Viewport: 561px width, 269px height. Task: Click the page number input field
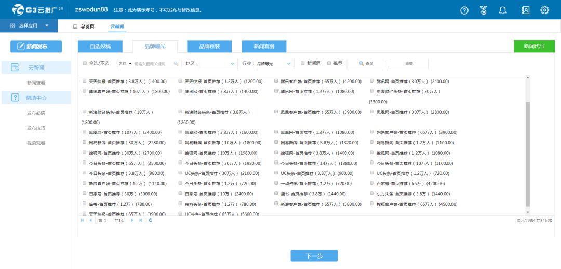pos(108,220)
